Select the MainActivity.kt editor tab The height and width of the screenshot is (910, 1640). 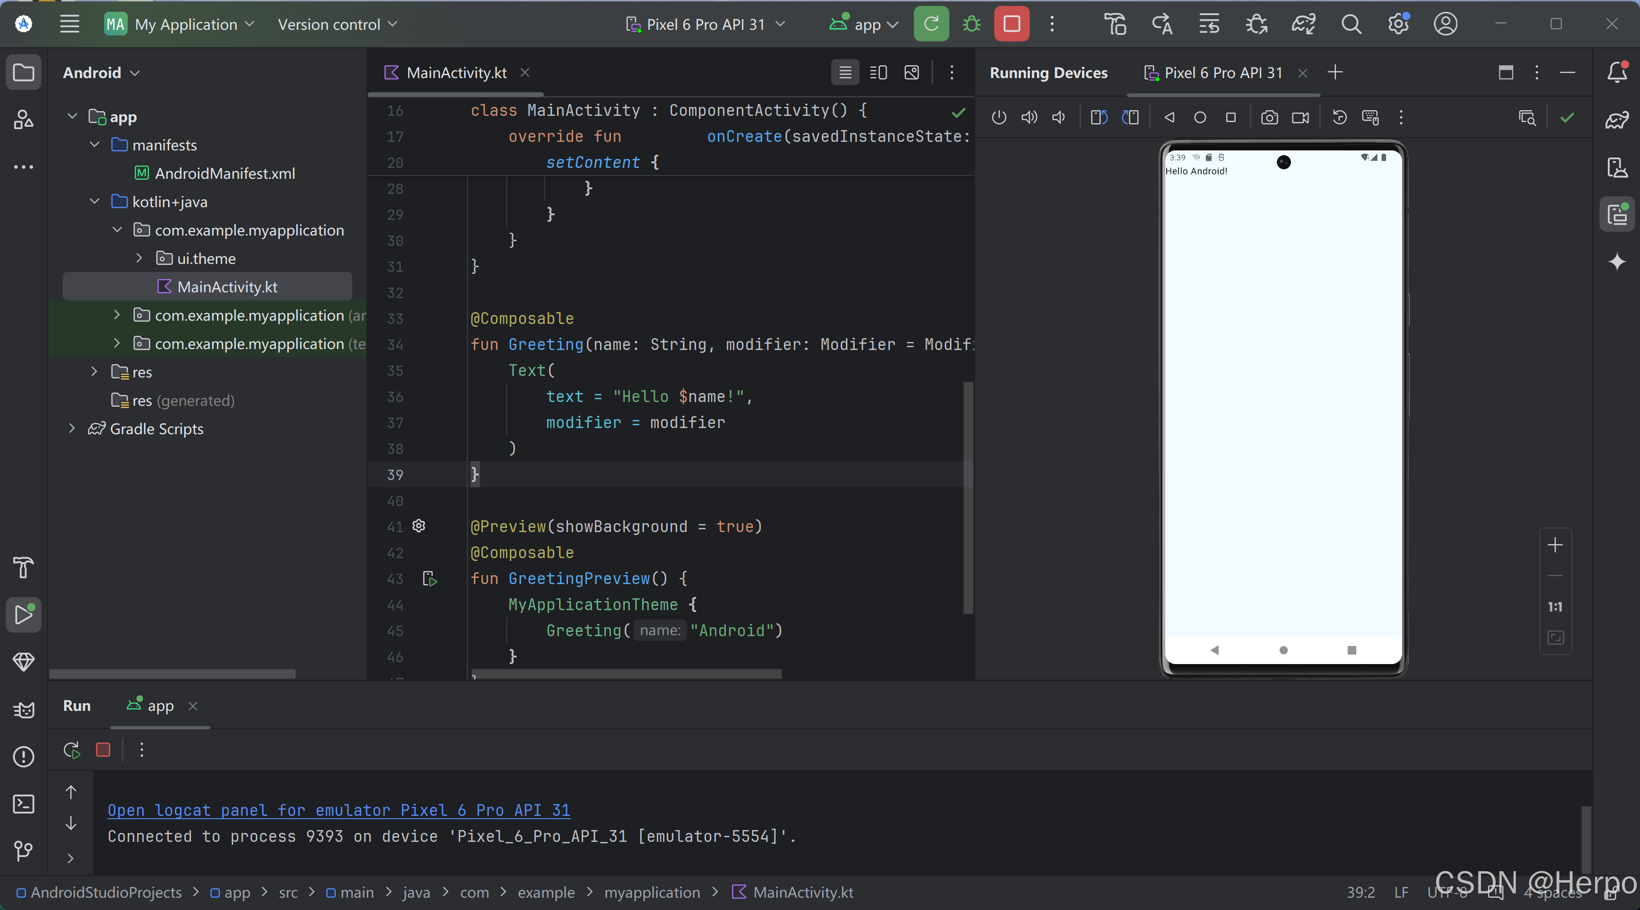456,72
